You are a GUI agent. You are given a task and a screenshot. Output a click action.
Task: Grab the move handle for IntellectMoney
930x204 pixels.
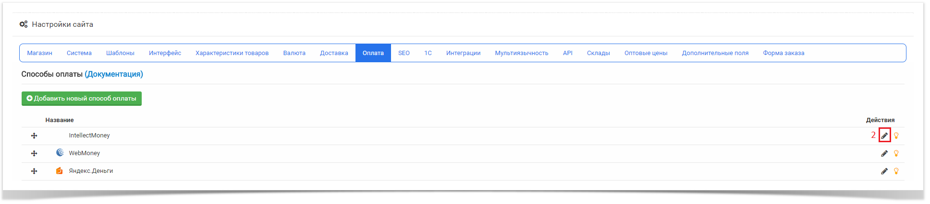(x=34, y=136)
